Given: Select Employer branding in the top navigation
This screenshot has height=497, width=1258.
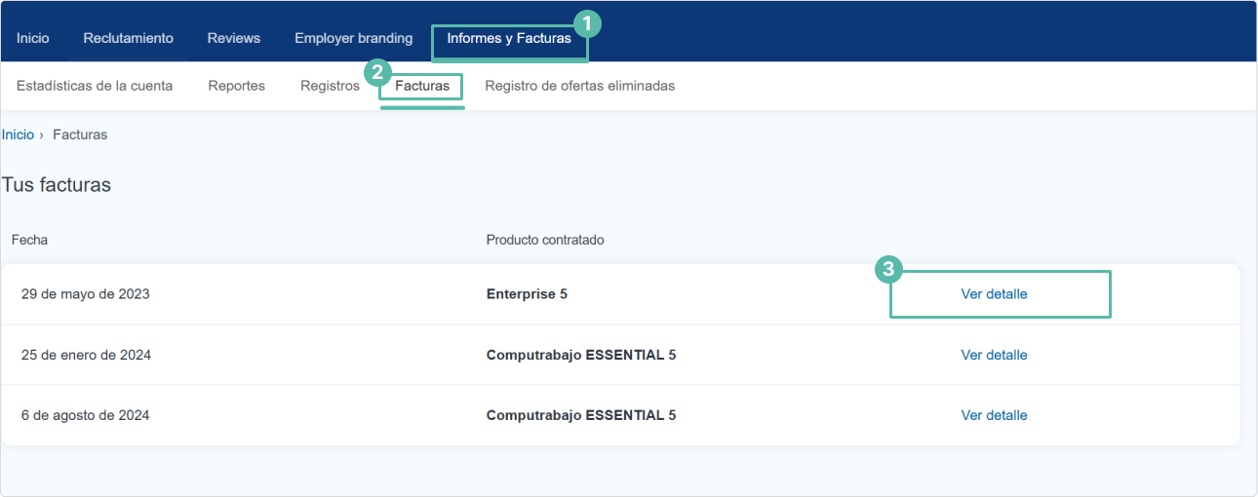Looking at the screenshot, I should [x=353, y=38].
